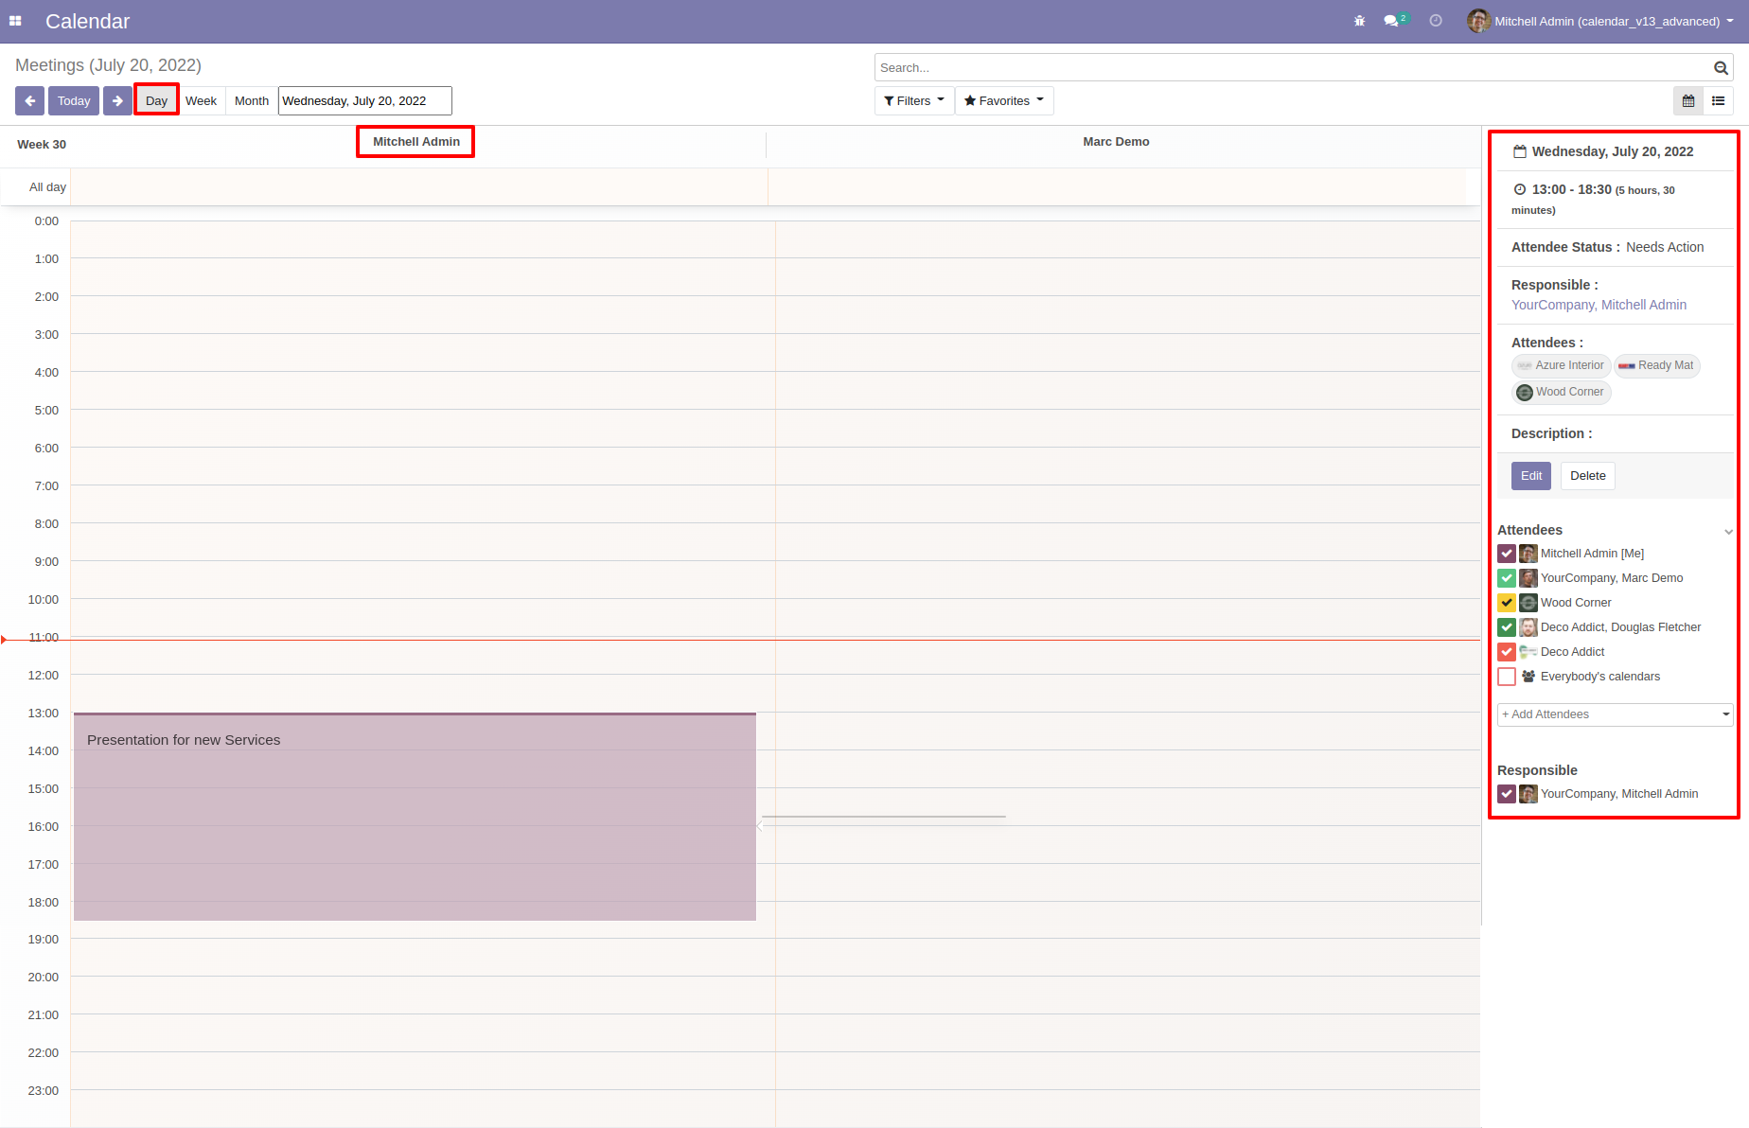Viewport: 1749px width, 1128px height.
Task: Click Needs Action status text
Action: (x=1665, y=247)
